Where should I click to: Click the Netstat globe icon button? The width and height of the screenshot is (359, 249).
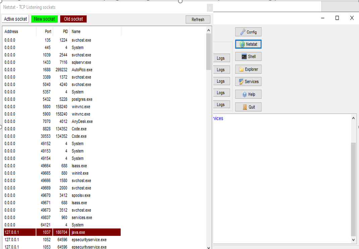point(248,44)
